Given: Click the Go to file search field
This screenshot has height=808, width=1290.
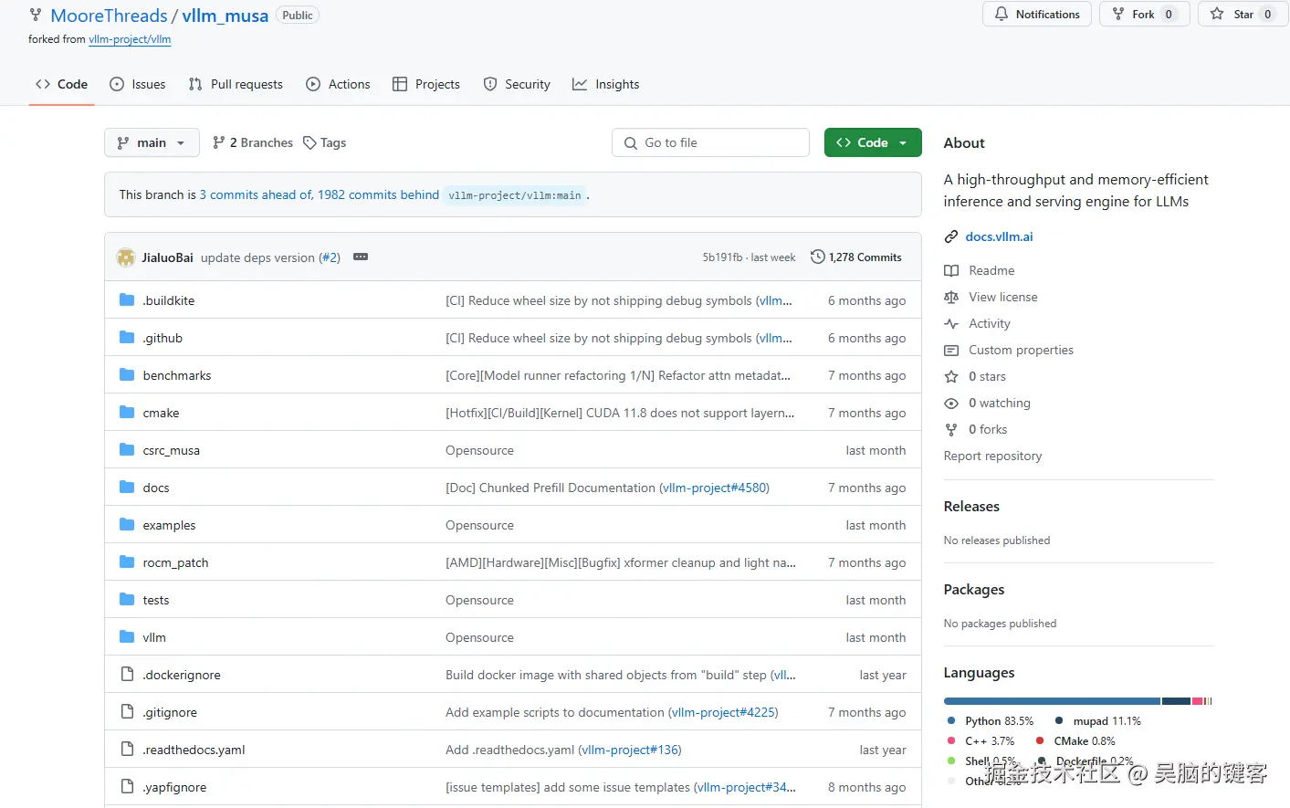Looking at the screenshot, I should tap(710, 142).
